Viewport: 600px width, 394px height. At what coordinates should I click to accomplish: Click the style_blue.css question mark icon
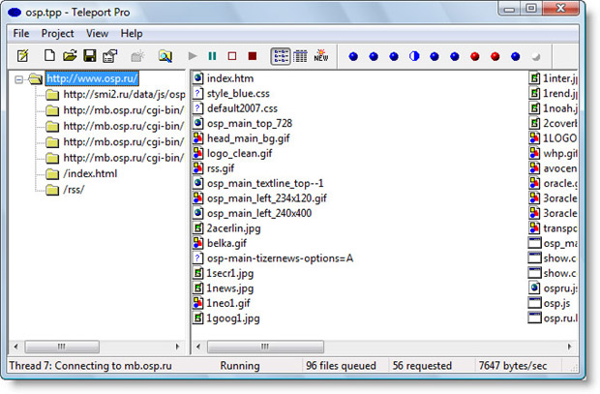197,93
